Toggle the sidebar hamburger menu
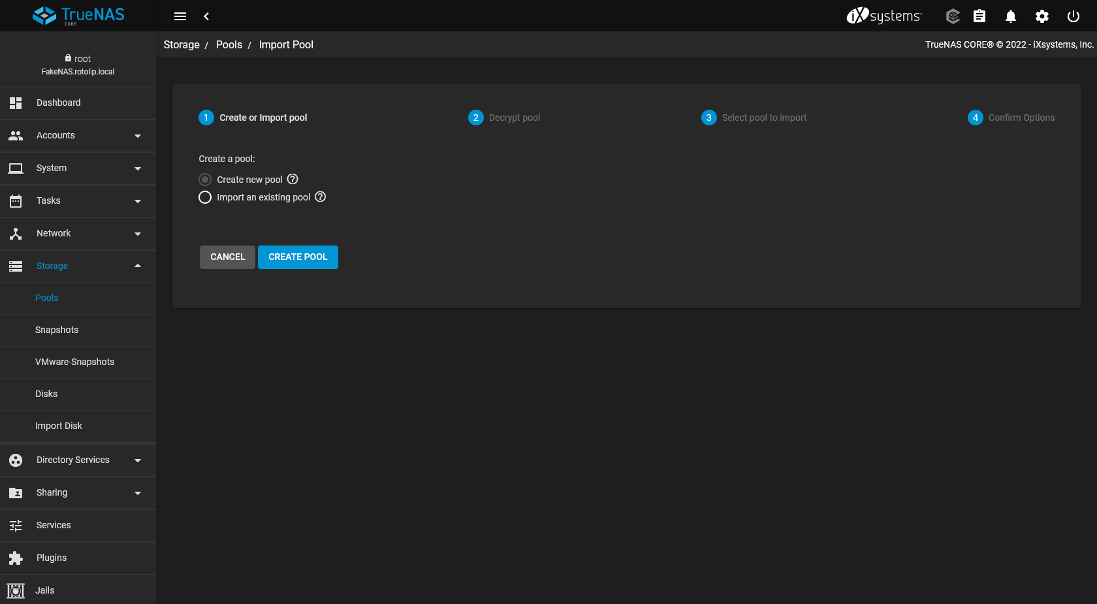 (180, 16)
